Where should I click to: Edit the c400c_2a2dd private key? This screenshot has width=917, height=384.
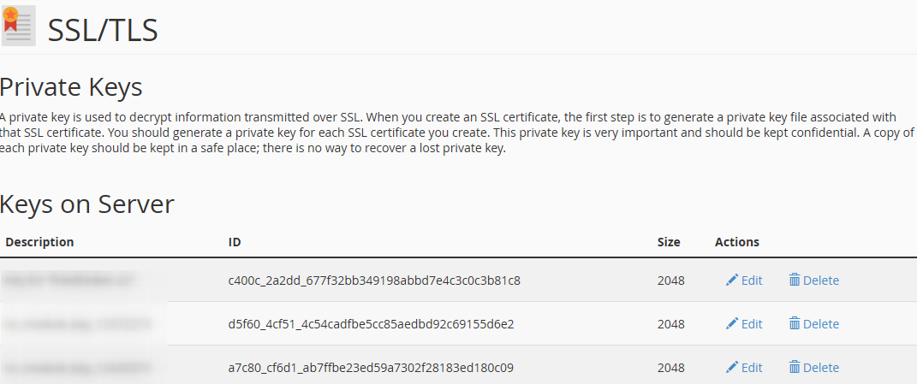[744, 281]
